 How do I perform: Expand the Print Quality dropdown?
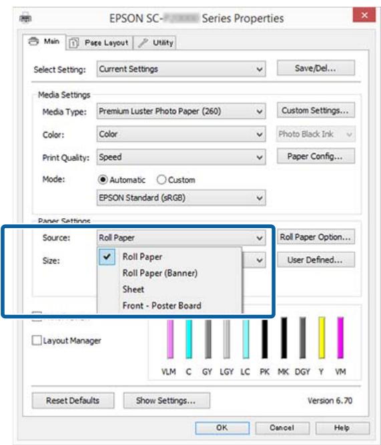click(181, 157)
